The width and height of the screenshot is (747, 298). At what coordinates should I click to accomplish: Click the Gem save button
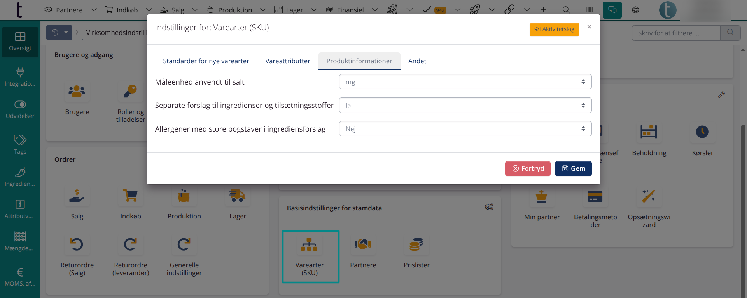(x=573, y=168)
